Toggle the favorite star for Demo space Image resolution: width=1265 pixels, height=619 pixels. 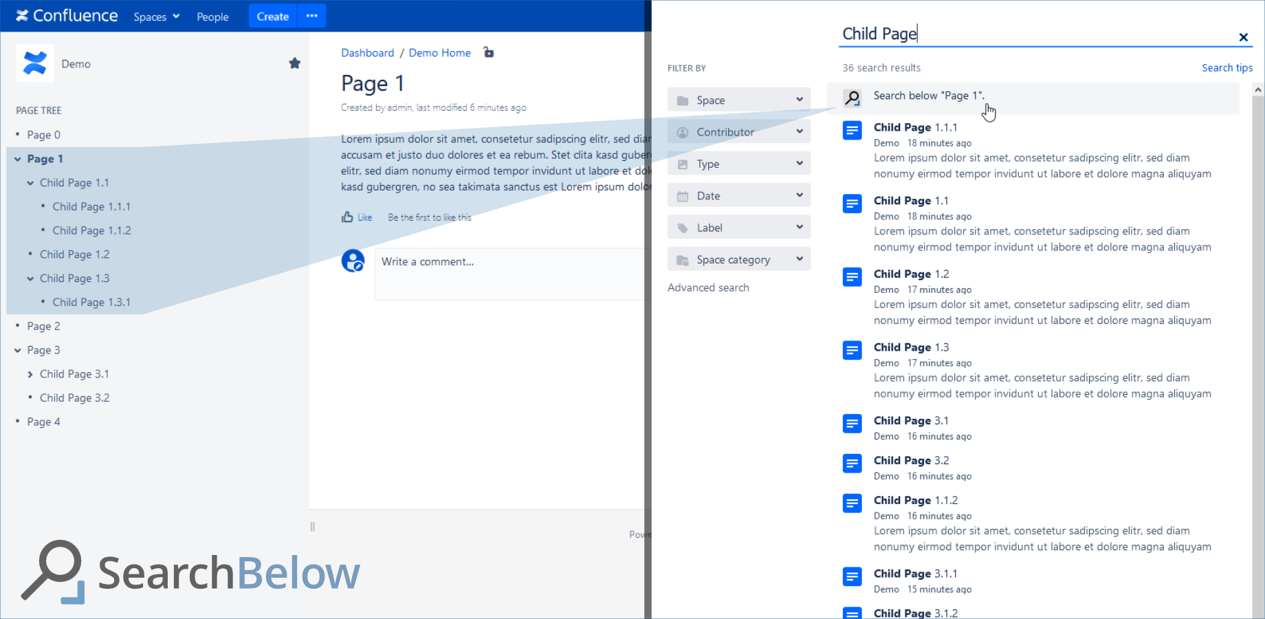(295, 63)
